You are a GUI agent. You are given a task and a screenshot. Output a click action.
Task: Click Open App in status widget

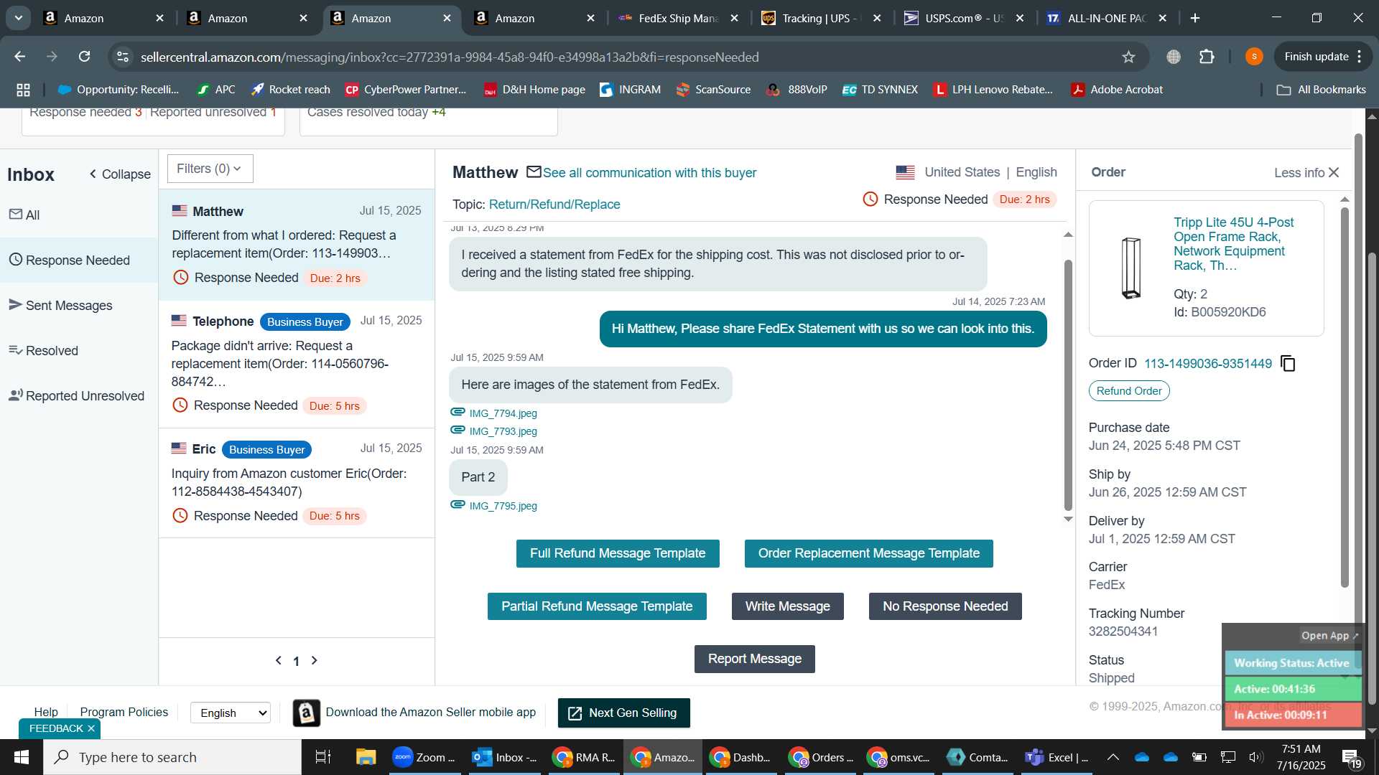(1329, 636)
